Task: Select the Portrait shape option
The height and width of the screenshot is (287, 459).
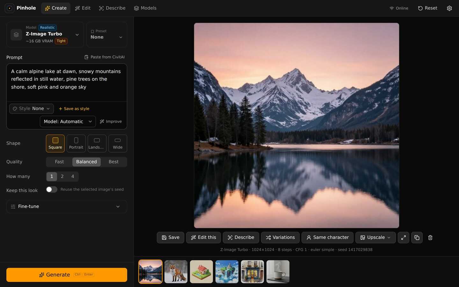Action: coord(76,143)
